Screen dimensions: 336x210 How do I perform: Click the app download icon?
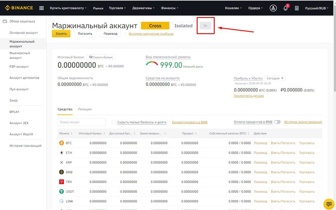tap(297, 8)
